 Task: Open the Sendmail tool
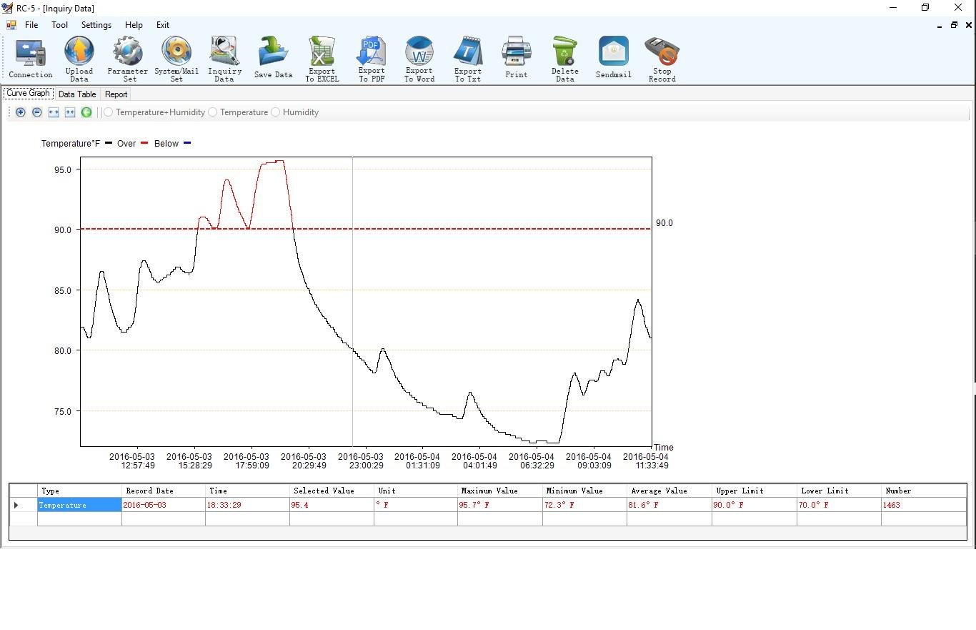(614, 59)
